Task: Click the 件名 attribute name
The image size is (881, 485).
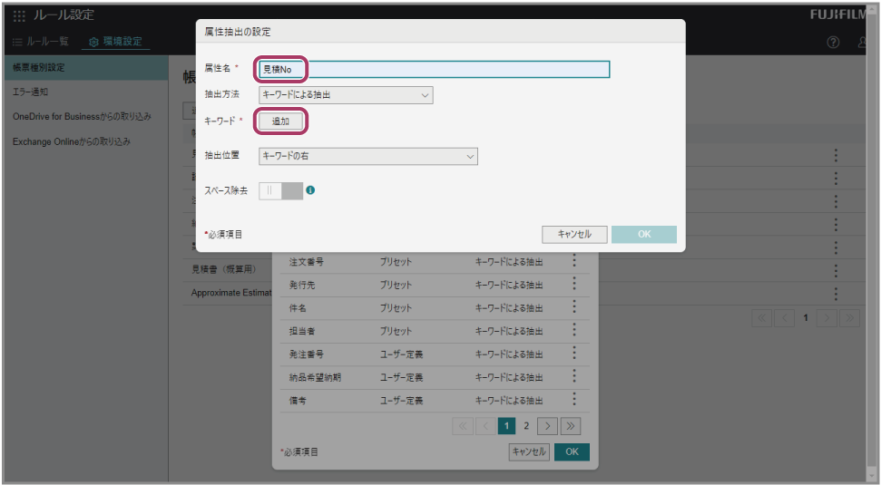Action: point(298,308)
